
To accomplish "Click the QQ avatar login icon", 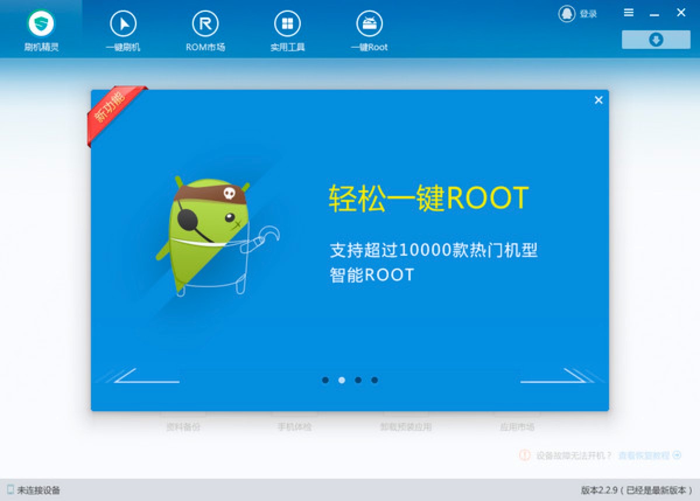I will (566, 13).
